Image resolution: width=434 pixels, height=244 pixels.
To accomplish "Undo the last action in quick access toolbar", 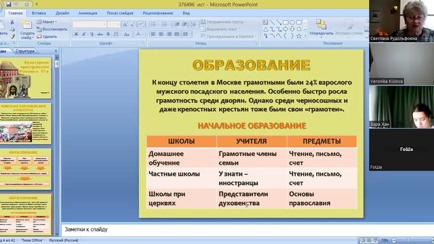I will coord(16,5).
